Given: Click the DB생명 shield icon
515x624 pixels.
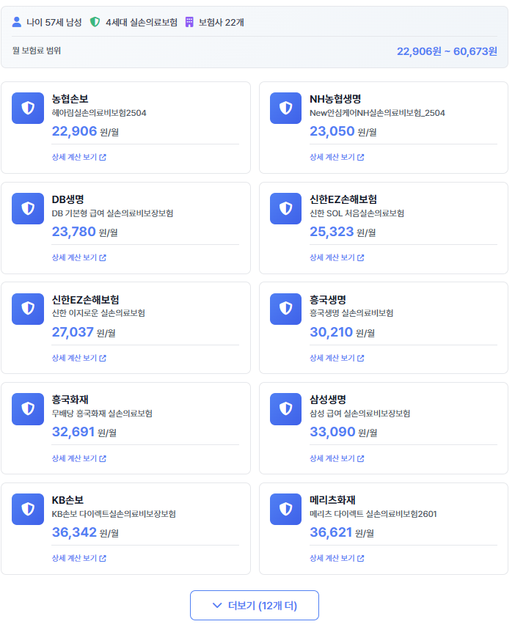Looking at the screenshot, I should click(x=28, y=209).
